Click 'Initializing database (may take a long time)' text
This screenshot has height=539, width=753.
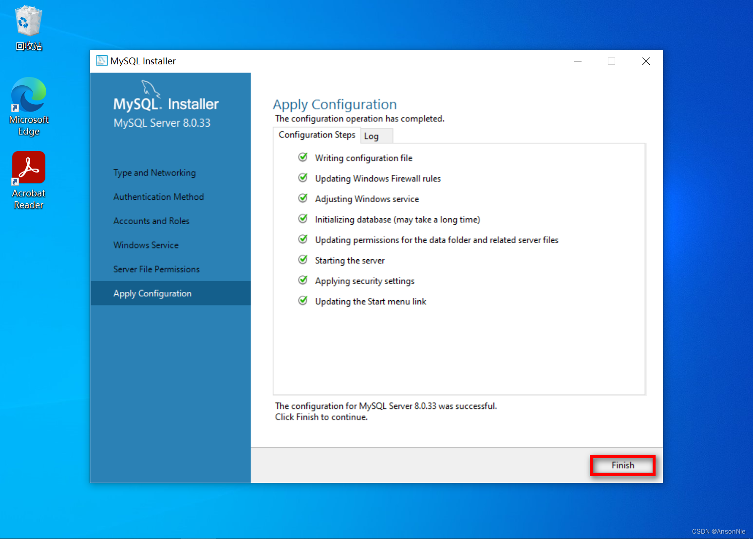pos(397,219)
